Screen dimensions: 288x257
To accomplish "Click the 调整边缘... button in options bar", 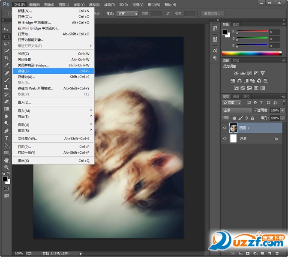I will (x=213, y=14).
